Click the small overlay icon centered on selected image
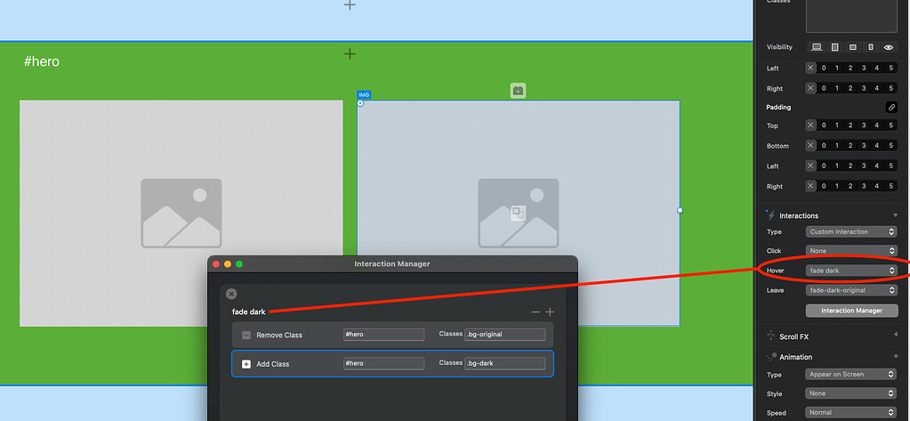Viewport: 910px width, 421px height. pyautogui.click(x=519, y=213)
